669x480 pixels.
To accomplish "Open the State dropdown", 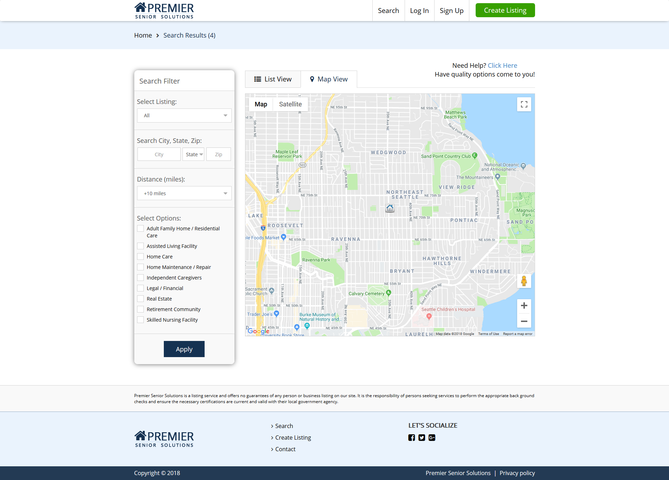I will tap(193, 154).
